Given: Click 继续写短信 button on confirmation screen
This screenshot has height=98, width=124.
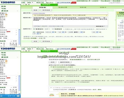Looking at the screenshot, I should coord(65,62).
